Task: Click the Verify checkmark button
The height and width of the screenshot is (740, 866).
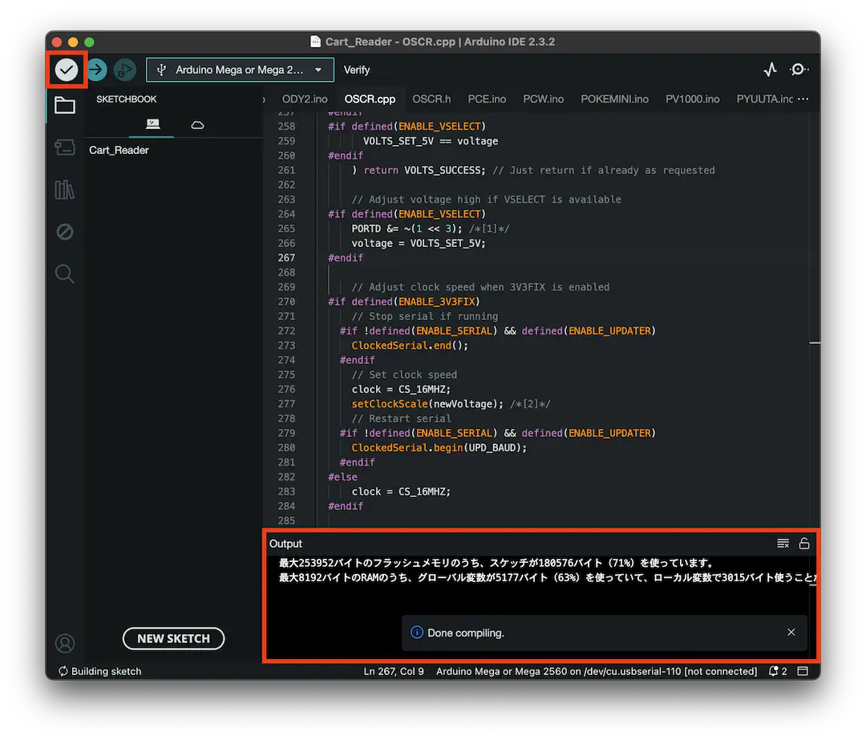Action: [67, 70]
